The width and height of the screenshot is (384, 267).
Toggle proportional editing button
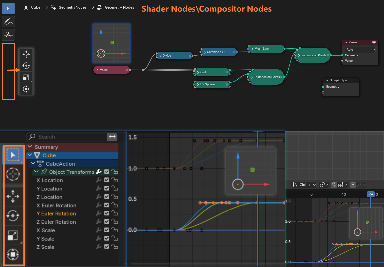pyautogui.click(x=353, y=185)
